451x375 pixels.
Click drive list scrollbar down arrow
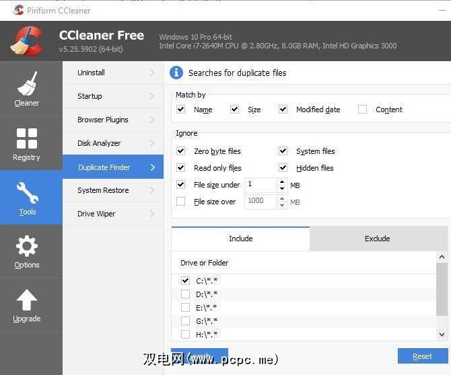[442, 334]
